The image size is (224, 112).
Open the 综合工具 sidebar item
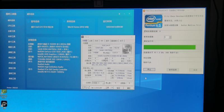(x=12, y=58)
